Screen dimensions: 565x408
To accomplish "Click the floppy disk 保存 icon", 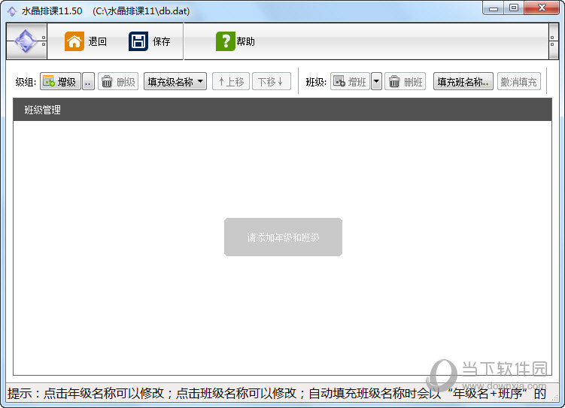I will (x=138, y=41).
